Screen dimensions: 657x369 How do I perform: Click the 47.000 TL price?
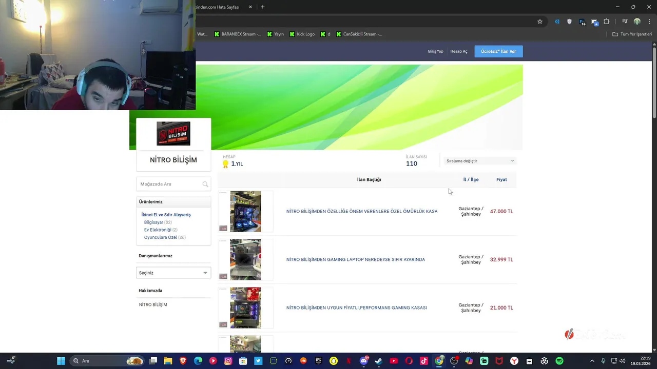(x=501, y=211)
